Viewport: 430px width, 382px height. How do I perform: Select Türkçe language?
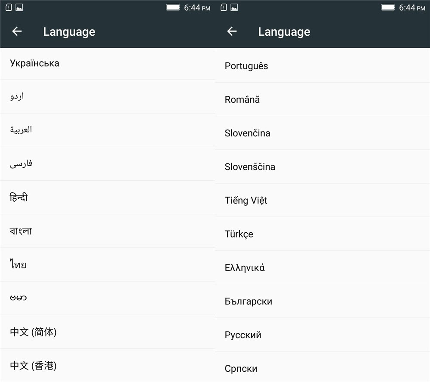click(322, 234)
